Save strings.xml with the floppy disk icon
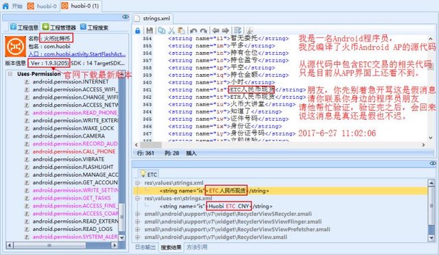Viewport: 439px width, 255px height. (x=150, y=30)
